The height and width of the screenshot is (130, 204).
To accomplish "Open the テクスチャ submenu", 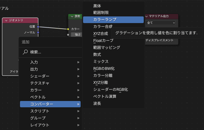I will [50, 83].
